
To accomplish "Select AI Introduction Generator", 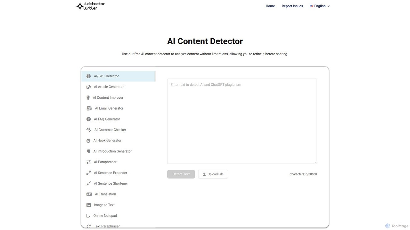I will pyautogui.click(x=118, y=151).
